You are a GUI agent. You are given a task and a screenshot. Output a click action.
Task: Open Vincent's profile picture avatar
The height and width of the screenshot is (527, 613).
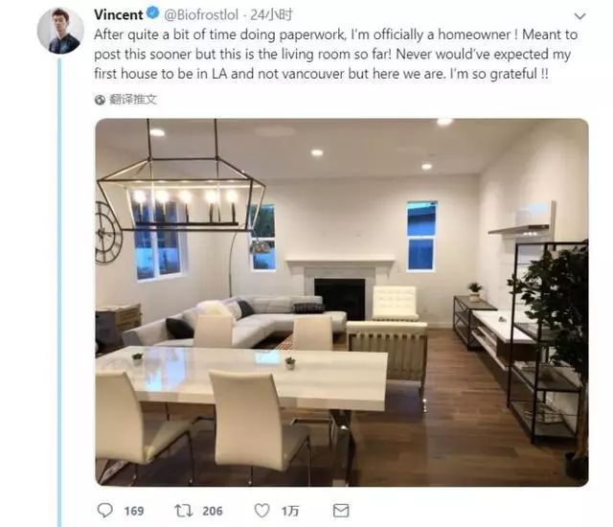60,31
